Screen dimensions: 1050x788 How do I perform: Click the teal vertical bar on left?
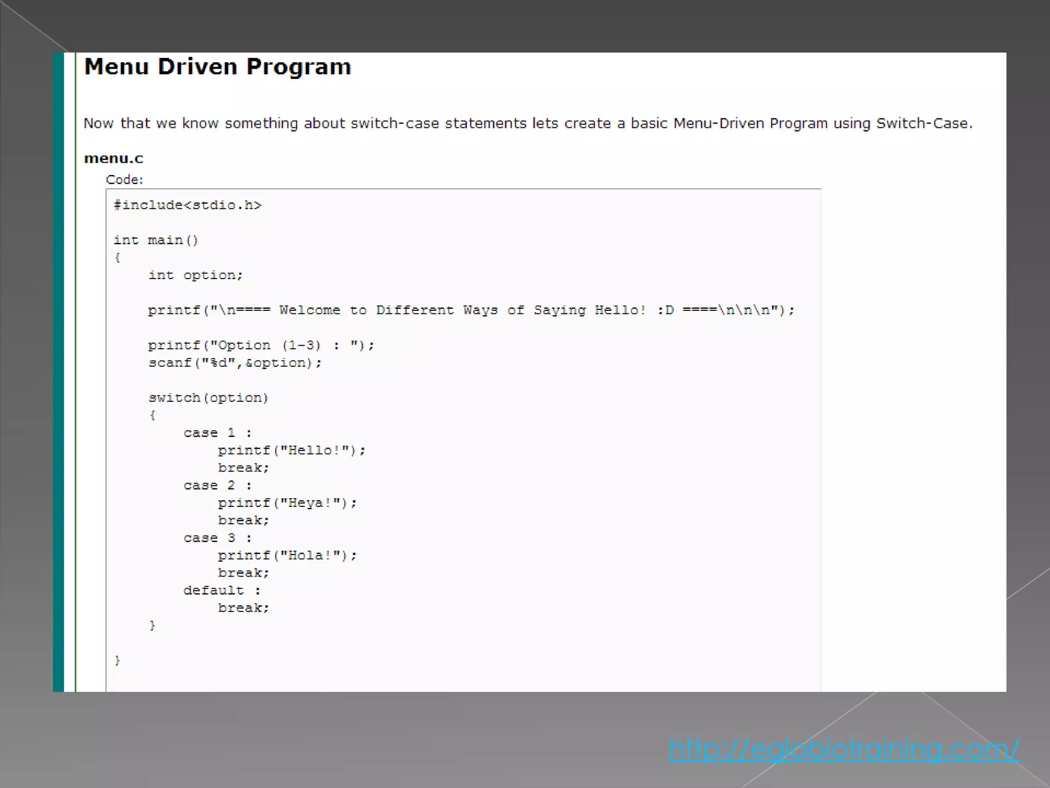tap(58, 372)
